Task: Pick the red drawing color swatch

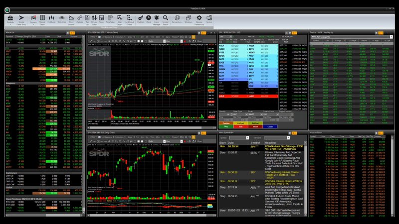Action: point(185,41)
